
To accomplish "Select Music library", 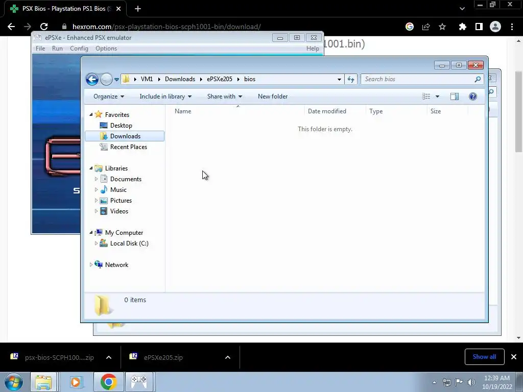I will (x=118, y=190).
